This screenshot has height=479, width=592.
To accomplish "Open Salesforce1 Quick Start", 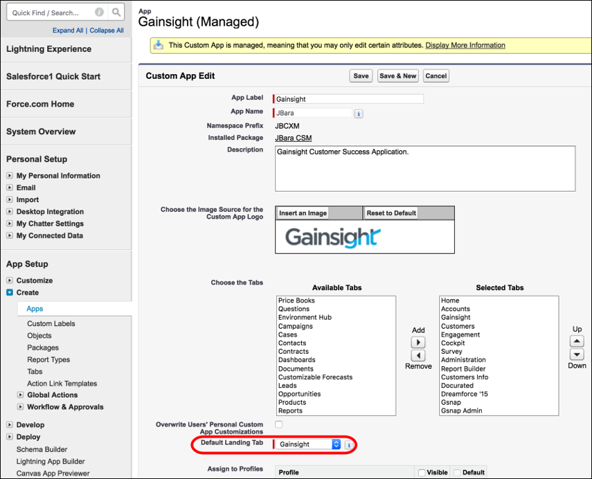I will click(x=53, y=77).
